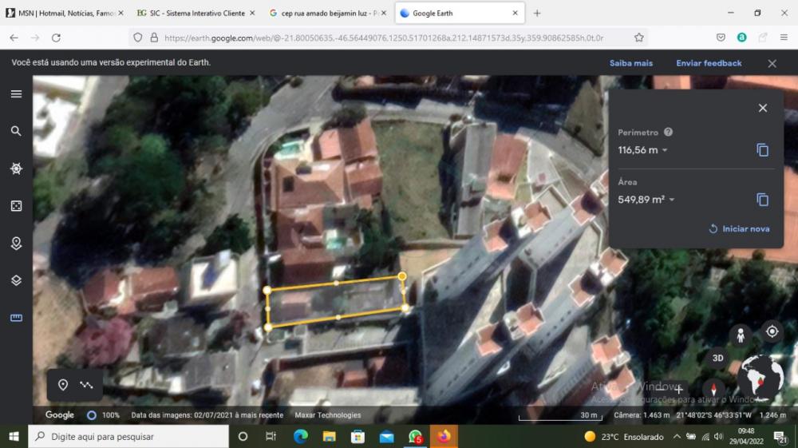Click the I'm Feeling Lucky dice icon
Viewport: 798px width, 448px height.
16,206
